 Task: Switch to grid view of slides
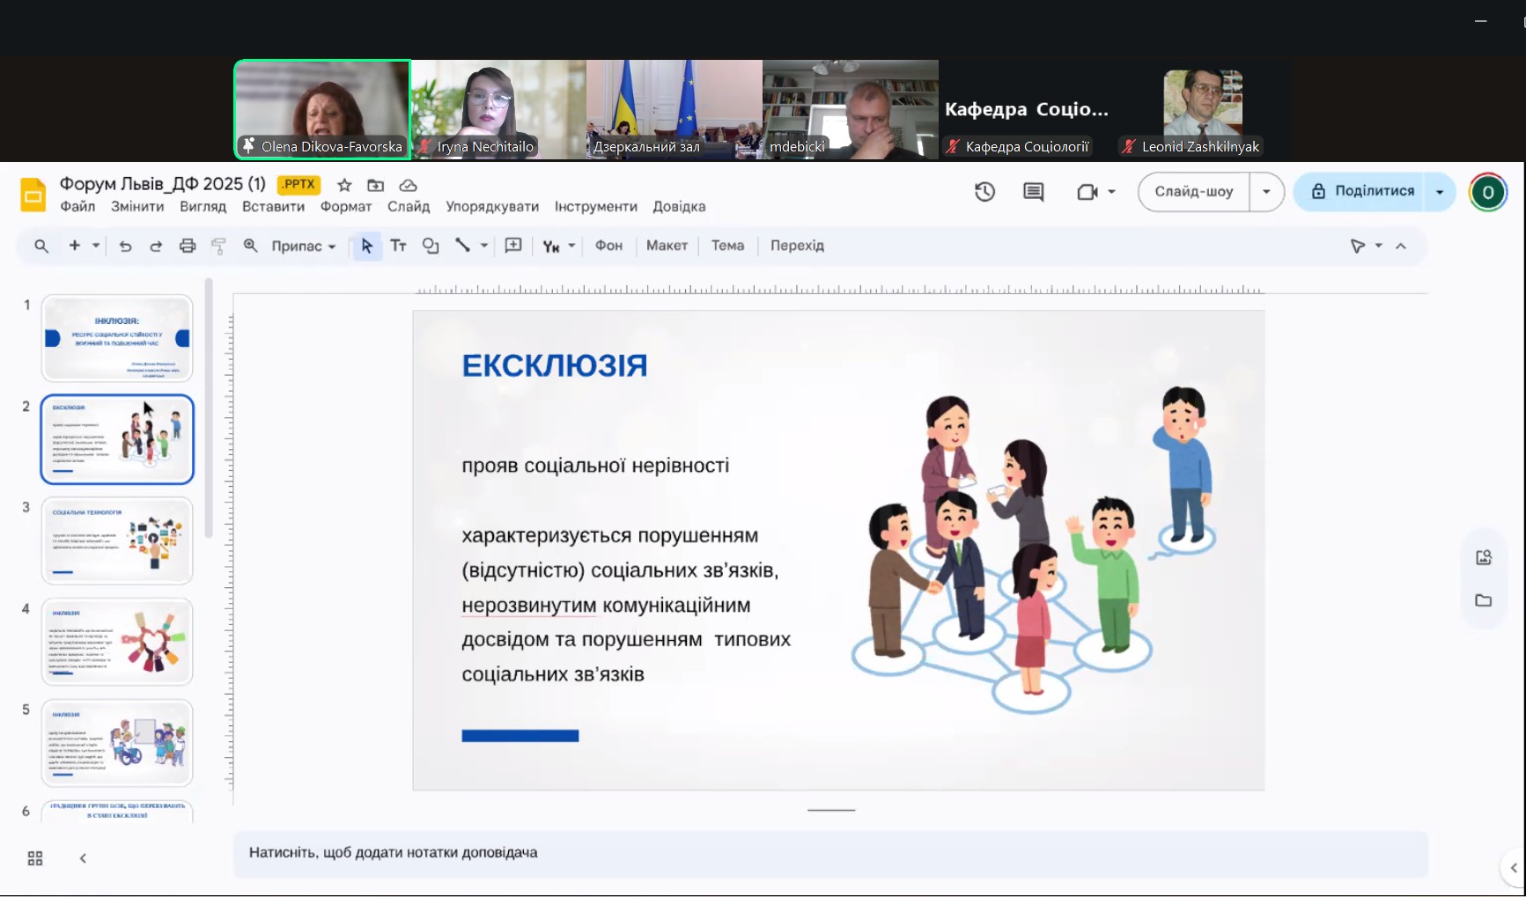pos(35,858)
